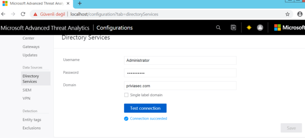
Task: Click the browser forward arrow
Action: 13,14
